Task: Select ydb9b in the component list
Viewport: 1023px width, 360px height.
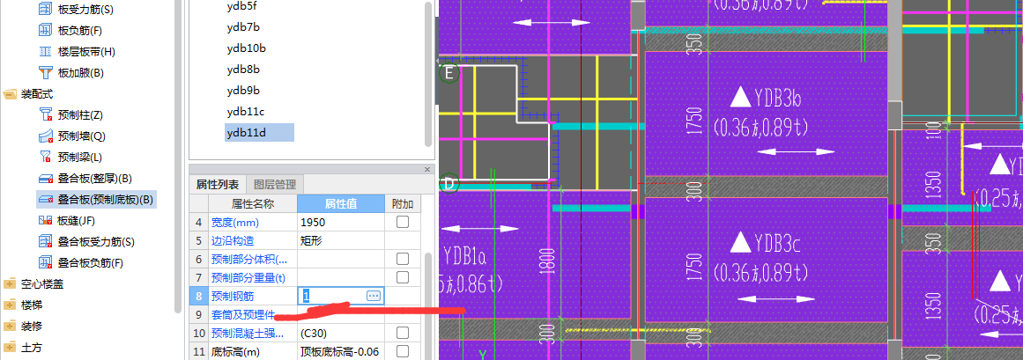Action: 243,90
